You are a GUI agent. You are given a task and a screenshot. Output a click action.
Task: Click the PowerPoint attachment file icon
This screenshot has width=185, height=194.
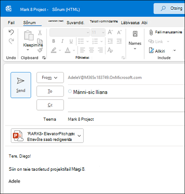click(18, 136)
